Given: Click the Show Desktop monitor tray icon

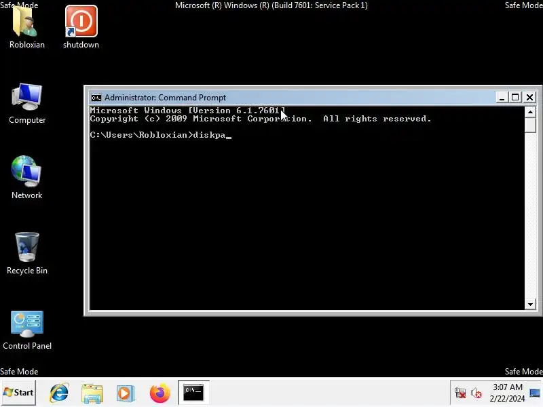Looking at the screenshot, I should (535, 393).
